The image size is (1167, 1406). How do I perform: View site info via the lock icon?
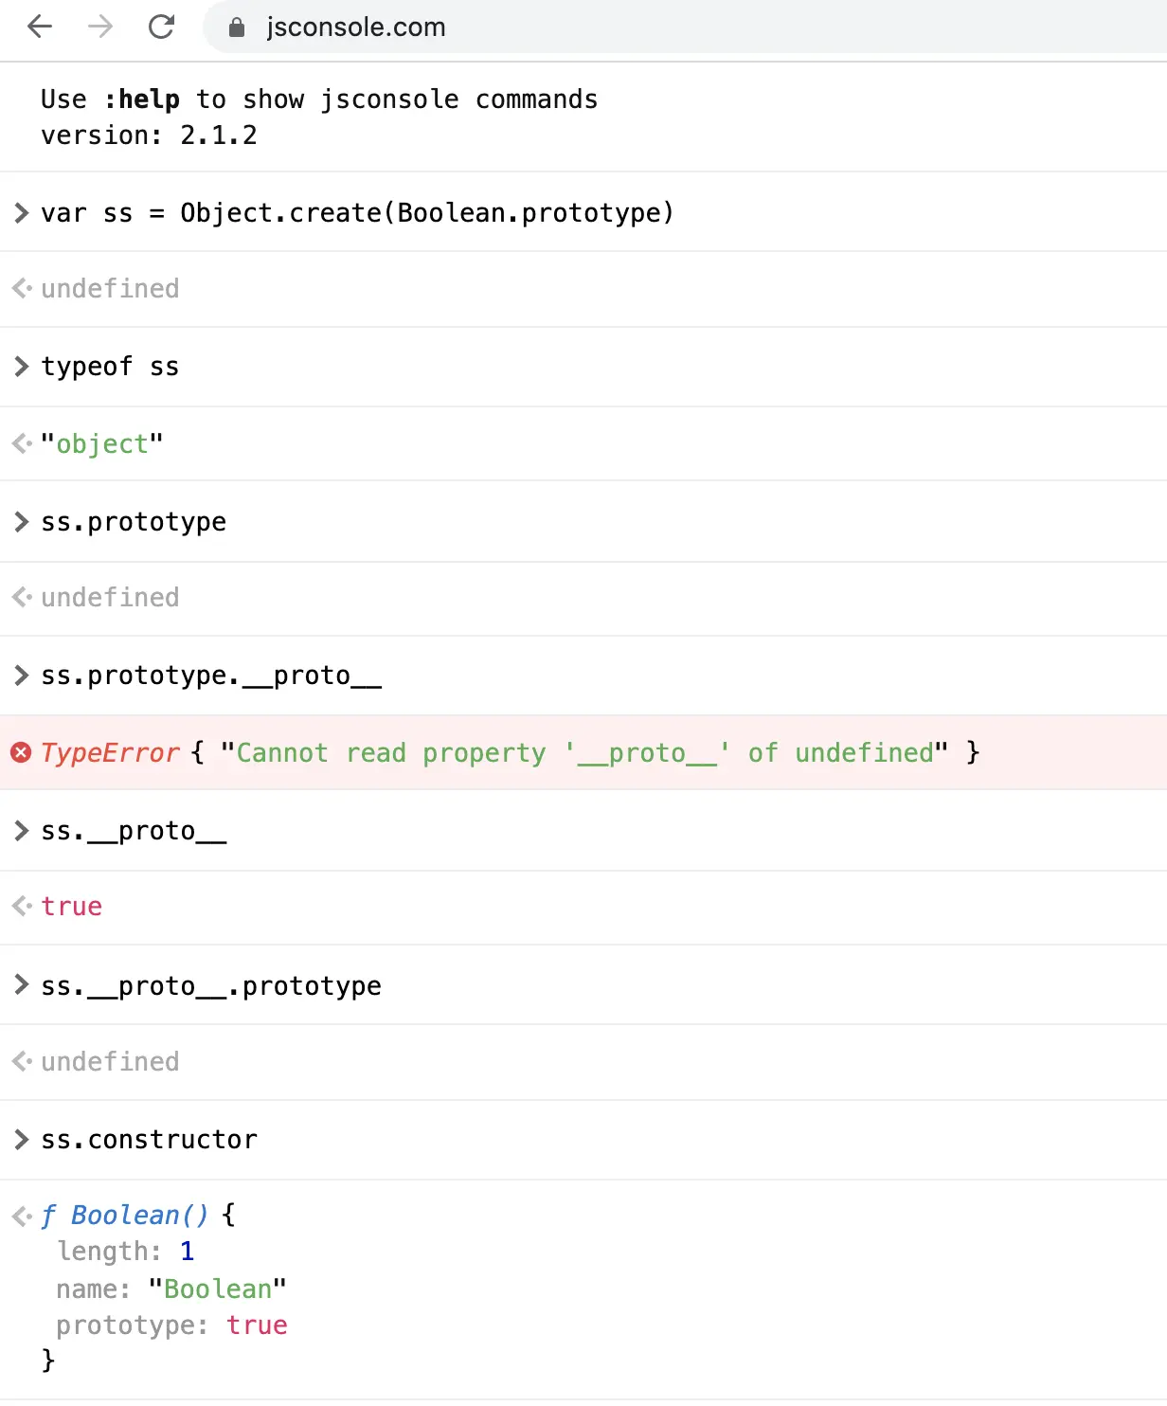237,27
